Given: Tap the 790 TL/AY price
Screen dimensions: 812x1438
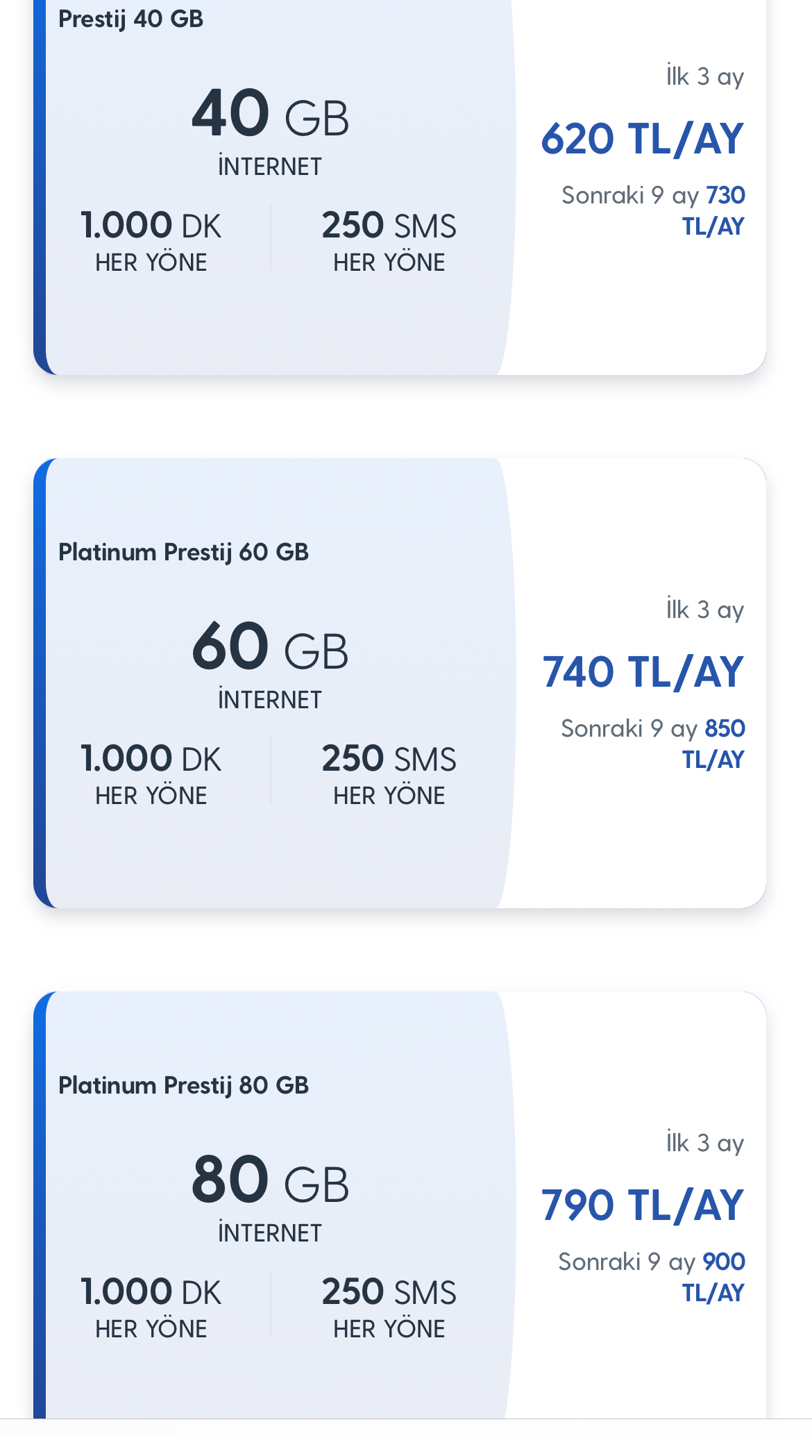Looking at the screenshot, I should (x=642, y=1205).
